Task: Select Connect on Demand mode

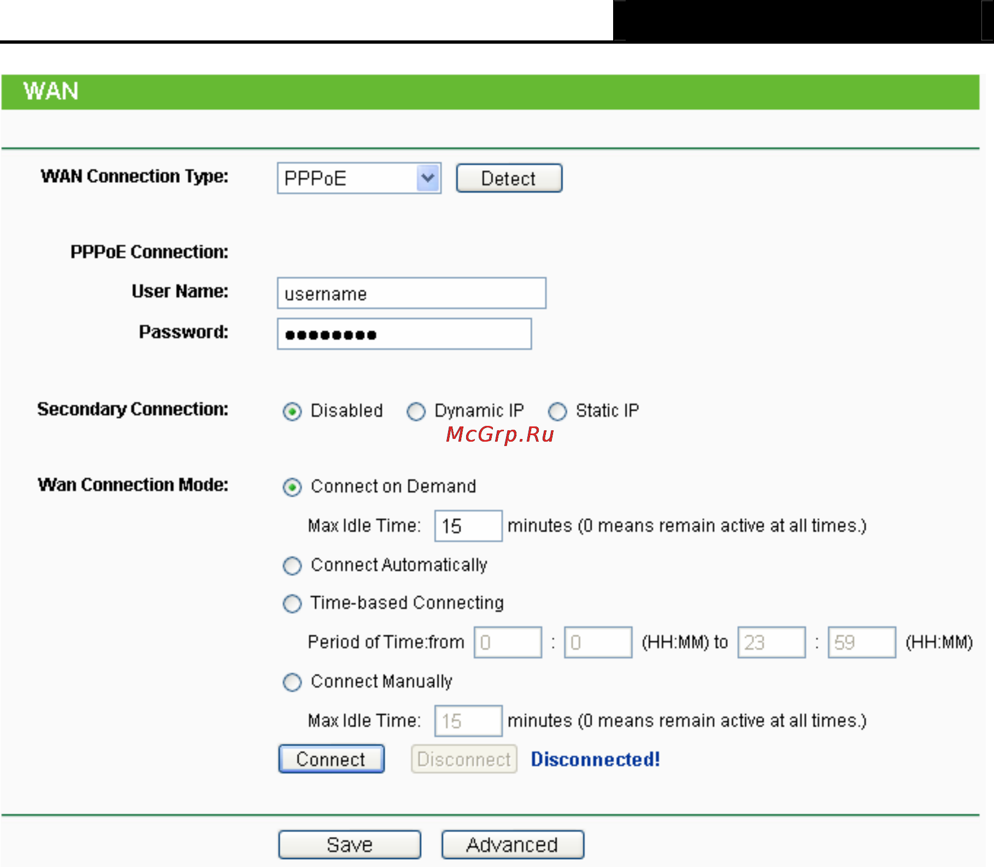Action: [x=292, y=486]
